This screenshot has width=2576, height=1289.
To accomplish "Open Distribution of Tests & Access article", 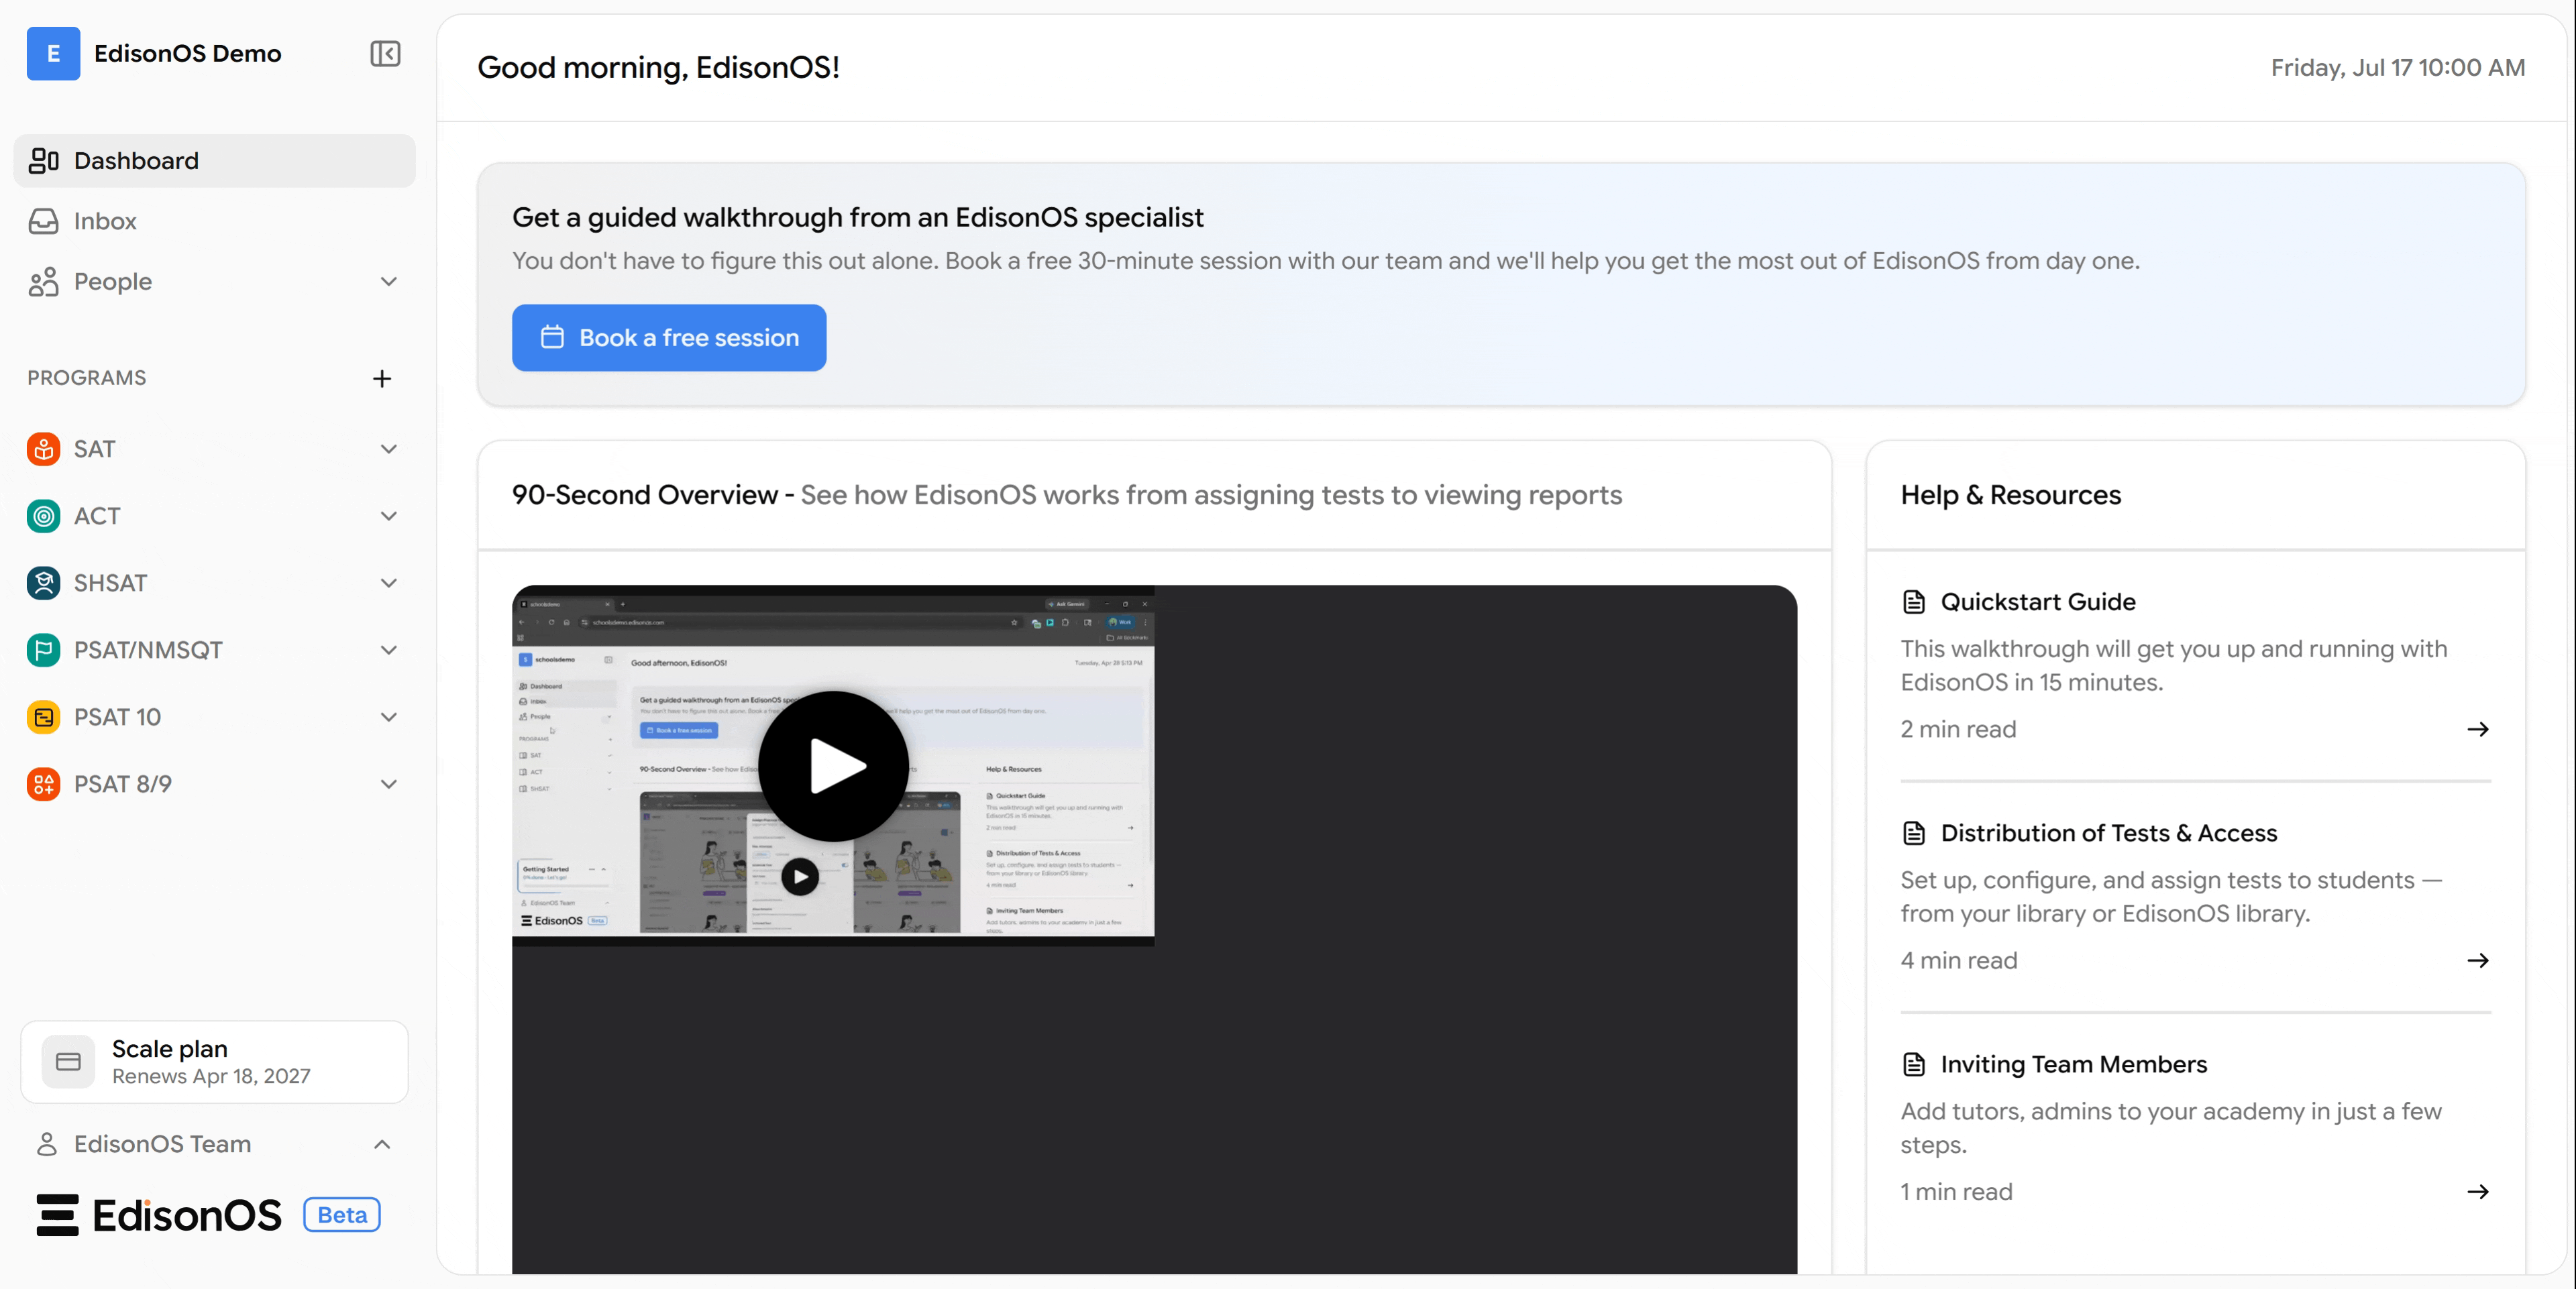I will (2109, 833).
